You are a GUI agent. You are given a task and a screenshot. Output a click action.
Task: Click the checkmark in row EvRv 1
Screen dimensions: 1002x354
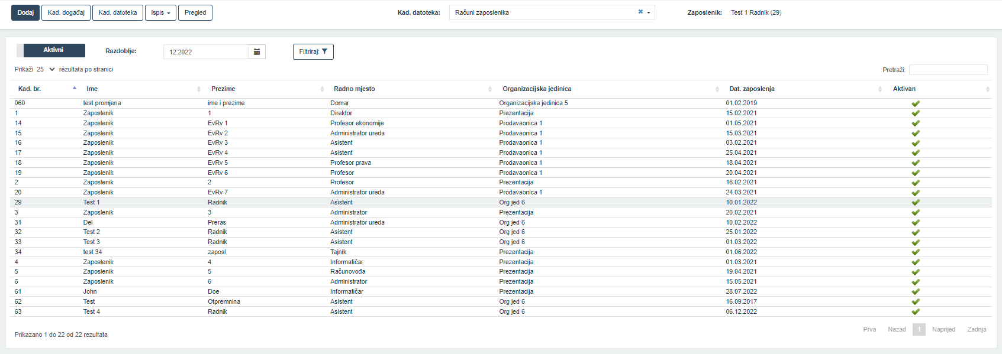tap(916, 124)
